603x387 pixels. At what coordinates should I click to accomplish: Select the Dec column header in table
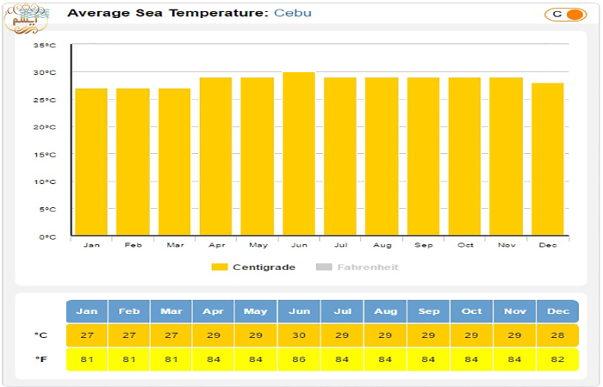pos(556,311)
